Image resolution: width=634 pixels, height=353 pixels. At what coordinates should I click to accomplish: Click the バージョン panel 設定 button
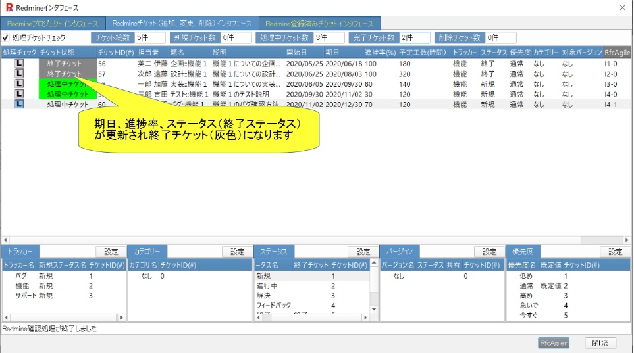489,252
